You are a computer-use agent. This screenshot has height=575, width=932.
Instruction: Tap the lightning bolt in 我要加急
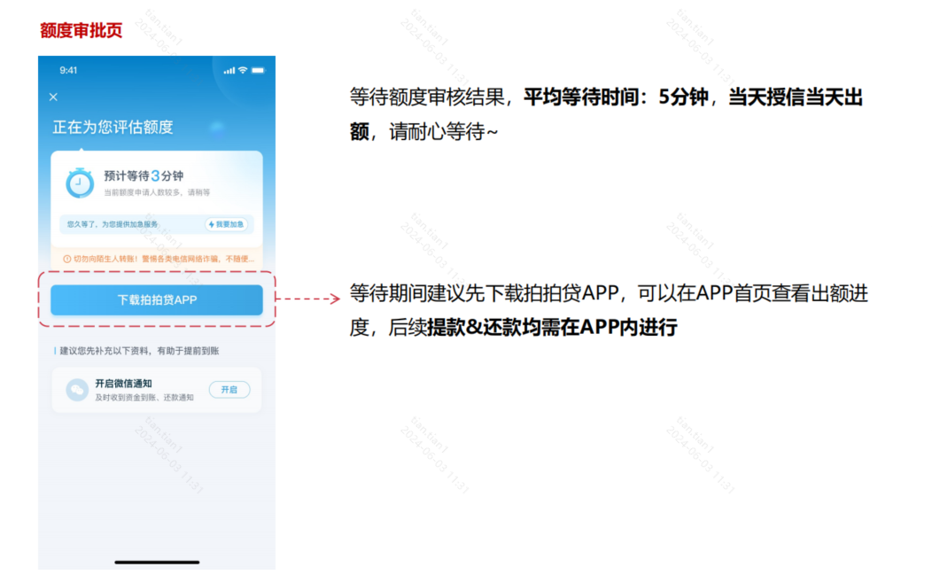(211, 225)
